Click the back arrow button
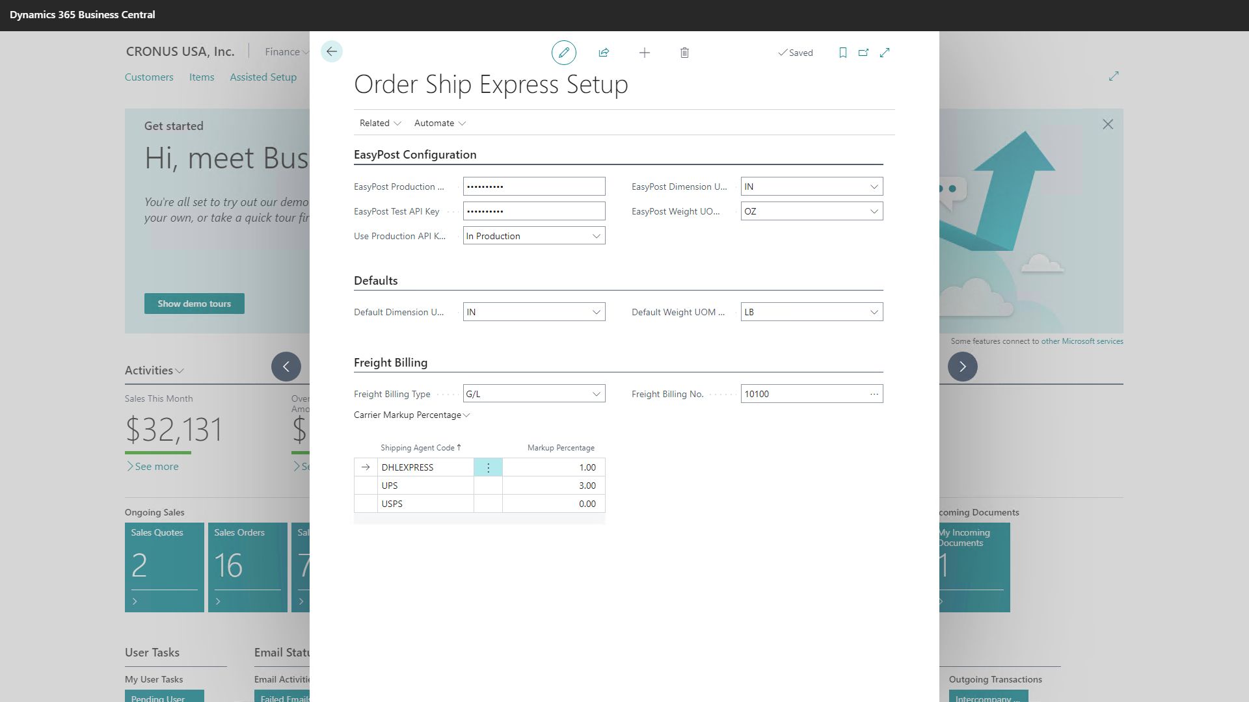The image size is (1249, 702). pos(331,52)
